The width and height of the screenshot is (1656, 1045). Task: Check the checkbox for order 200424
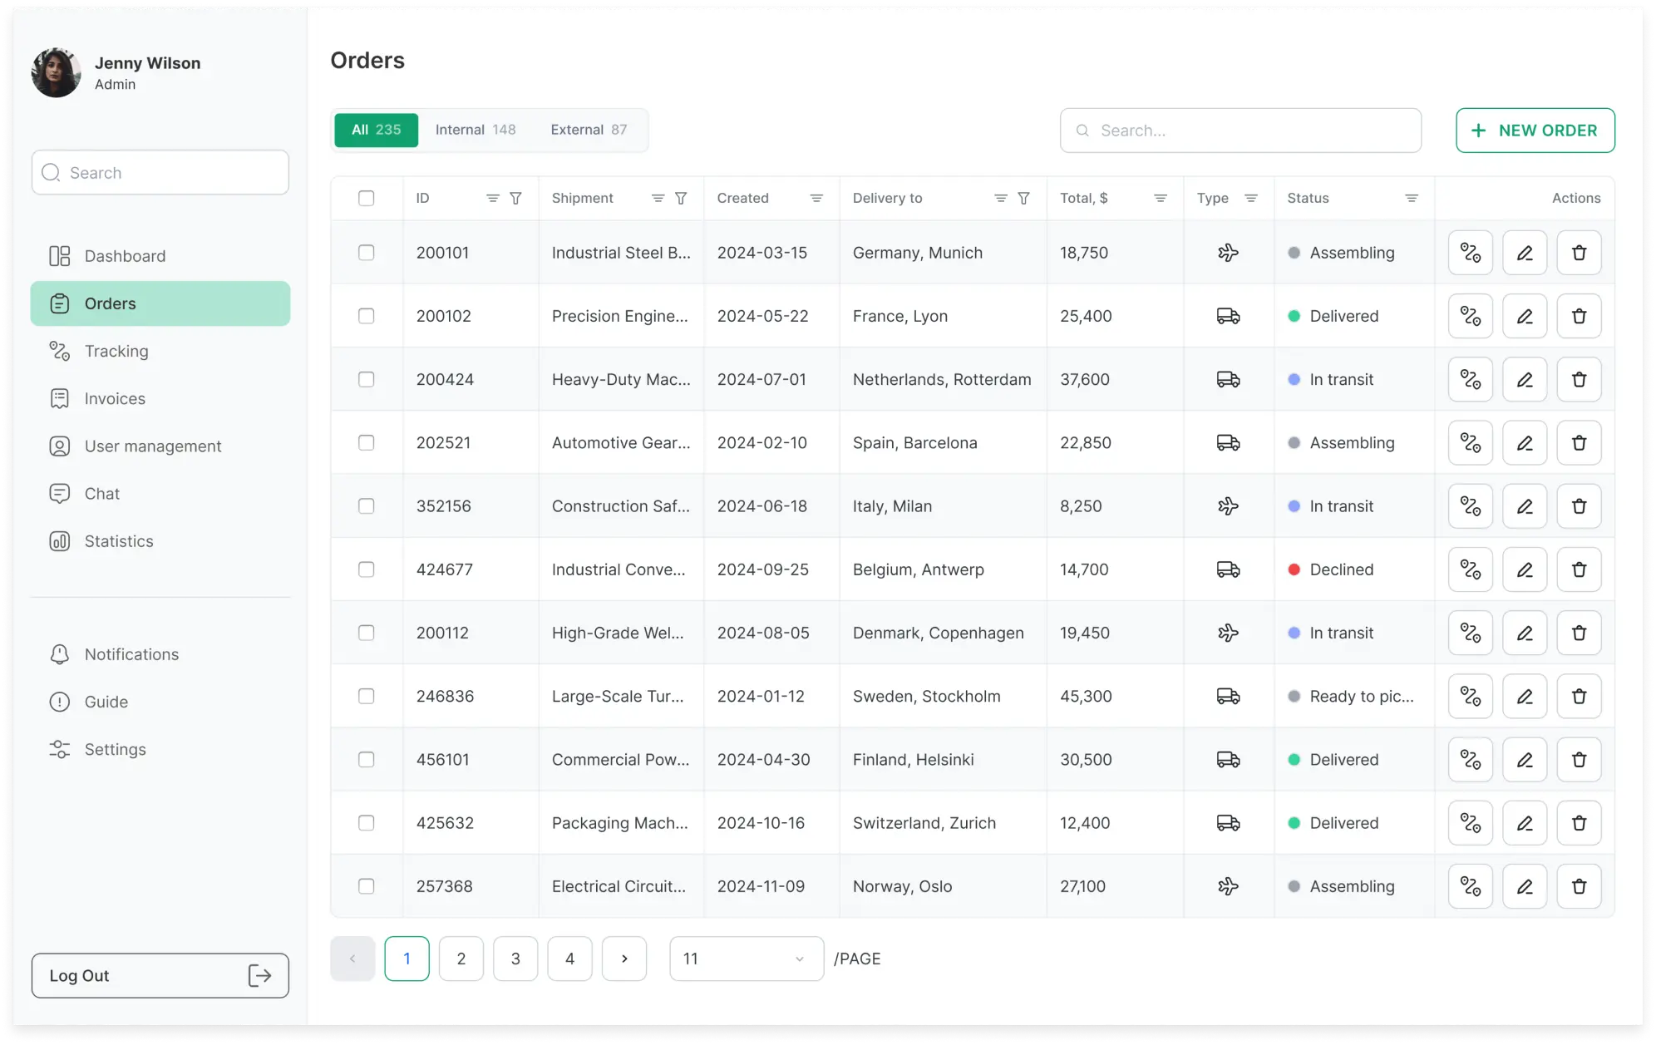[x=366, y=379]
